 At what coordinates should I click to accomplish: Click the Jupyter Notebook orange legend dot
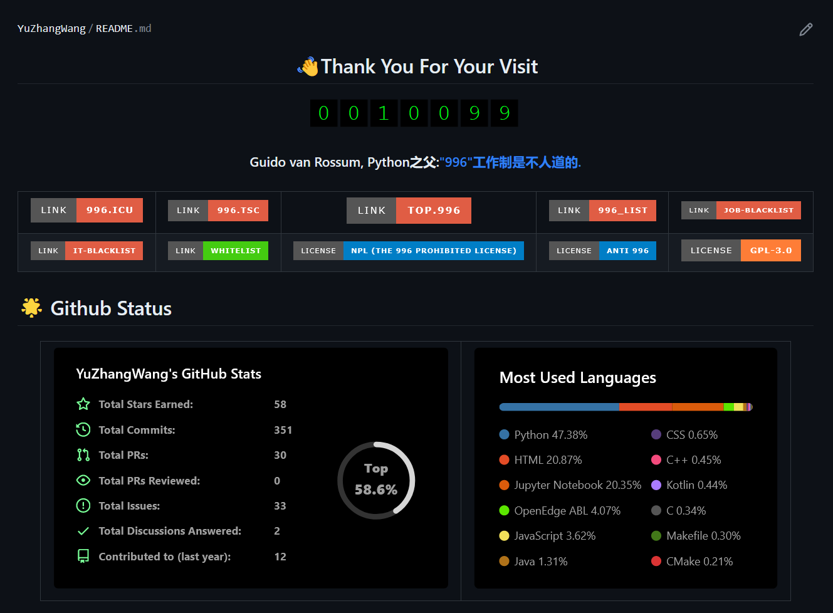pos(504,485)
